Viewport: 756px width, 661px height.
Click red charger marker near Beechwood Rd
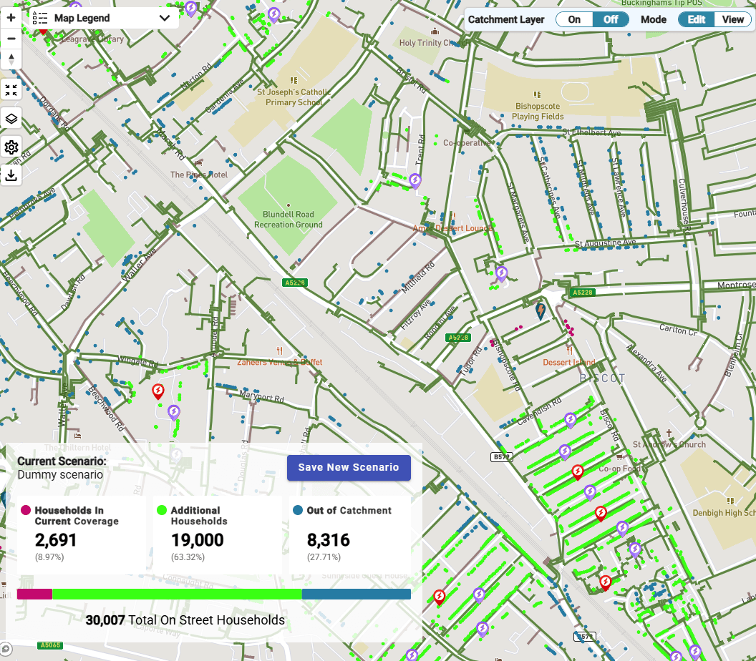coord(159,391)
